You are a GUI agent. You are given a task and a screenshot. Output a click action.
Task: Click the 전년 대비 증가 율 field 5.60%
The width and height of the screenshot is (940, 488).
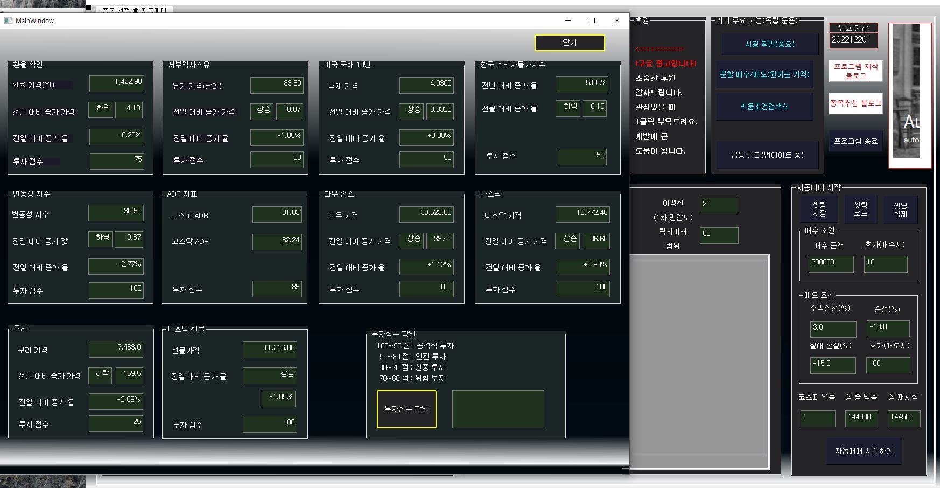click(x=581, y=85)
